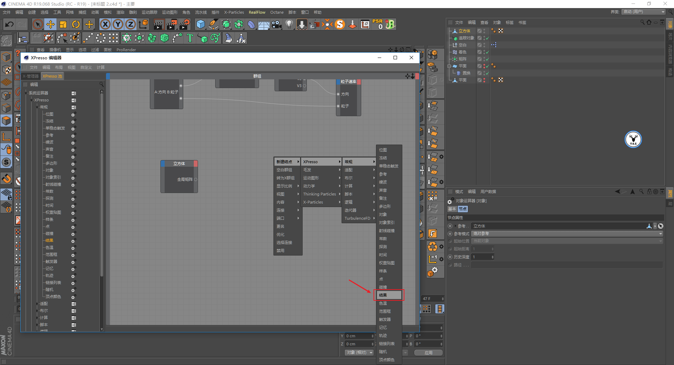This screenshot has width=674, height=365.
Task: Open the 参考模式 dropdown showing 绝对参考
Action: 567,234
